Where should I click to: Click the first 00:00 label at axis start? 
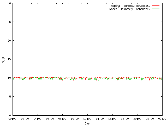pos(13,119)
